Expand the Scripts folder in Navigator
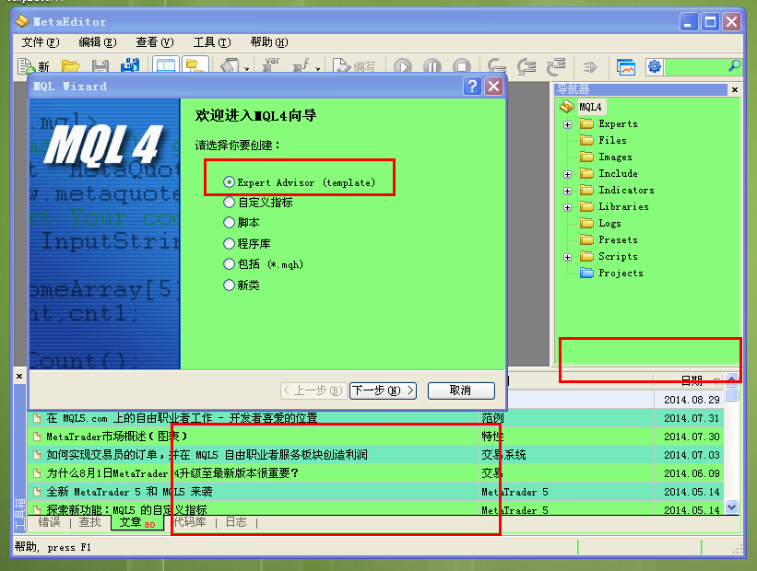Viewport: 757px width, 571px height. click(567, 258)
